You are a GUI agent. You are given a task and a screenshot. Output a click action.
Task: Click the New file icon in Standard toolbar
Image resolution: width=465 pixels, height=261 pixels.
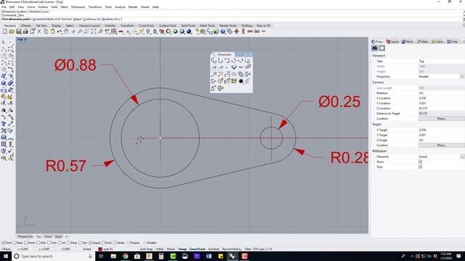(x=5, y=31)
